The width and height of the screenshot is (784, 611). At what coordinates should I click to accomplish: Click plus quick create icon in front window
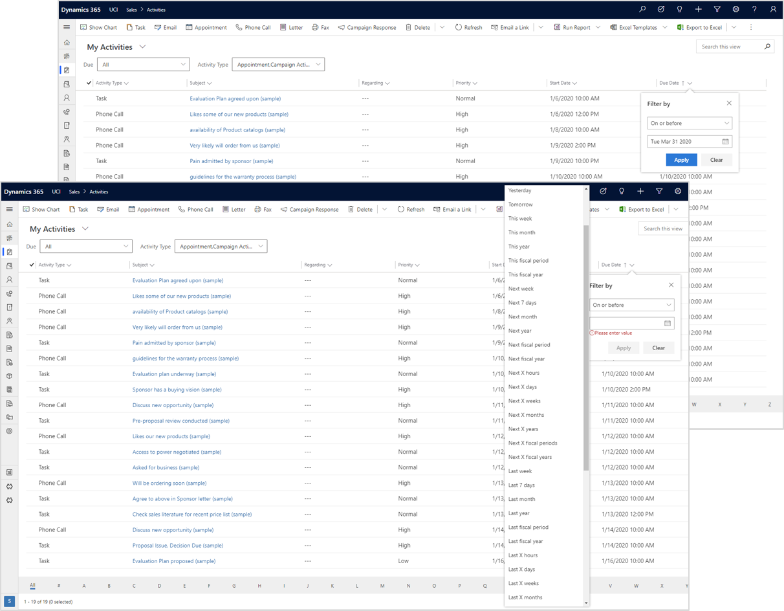click(640, 192)
